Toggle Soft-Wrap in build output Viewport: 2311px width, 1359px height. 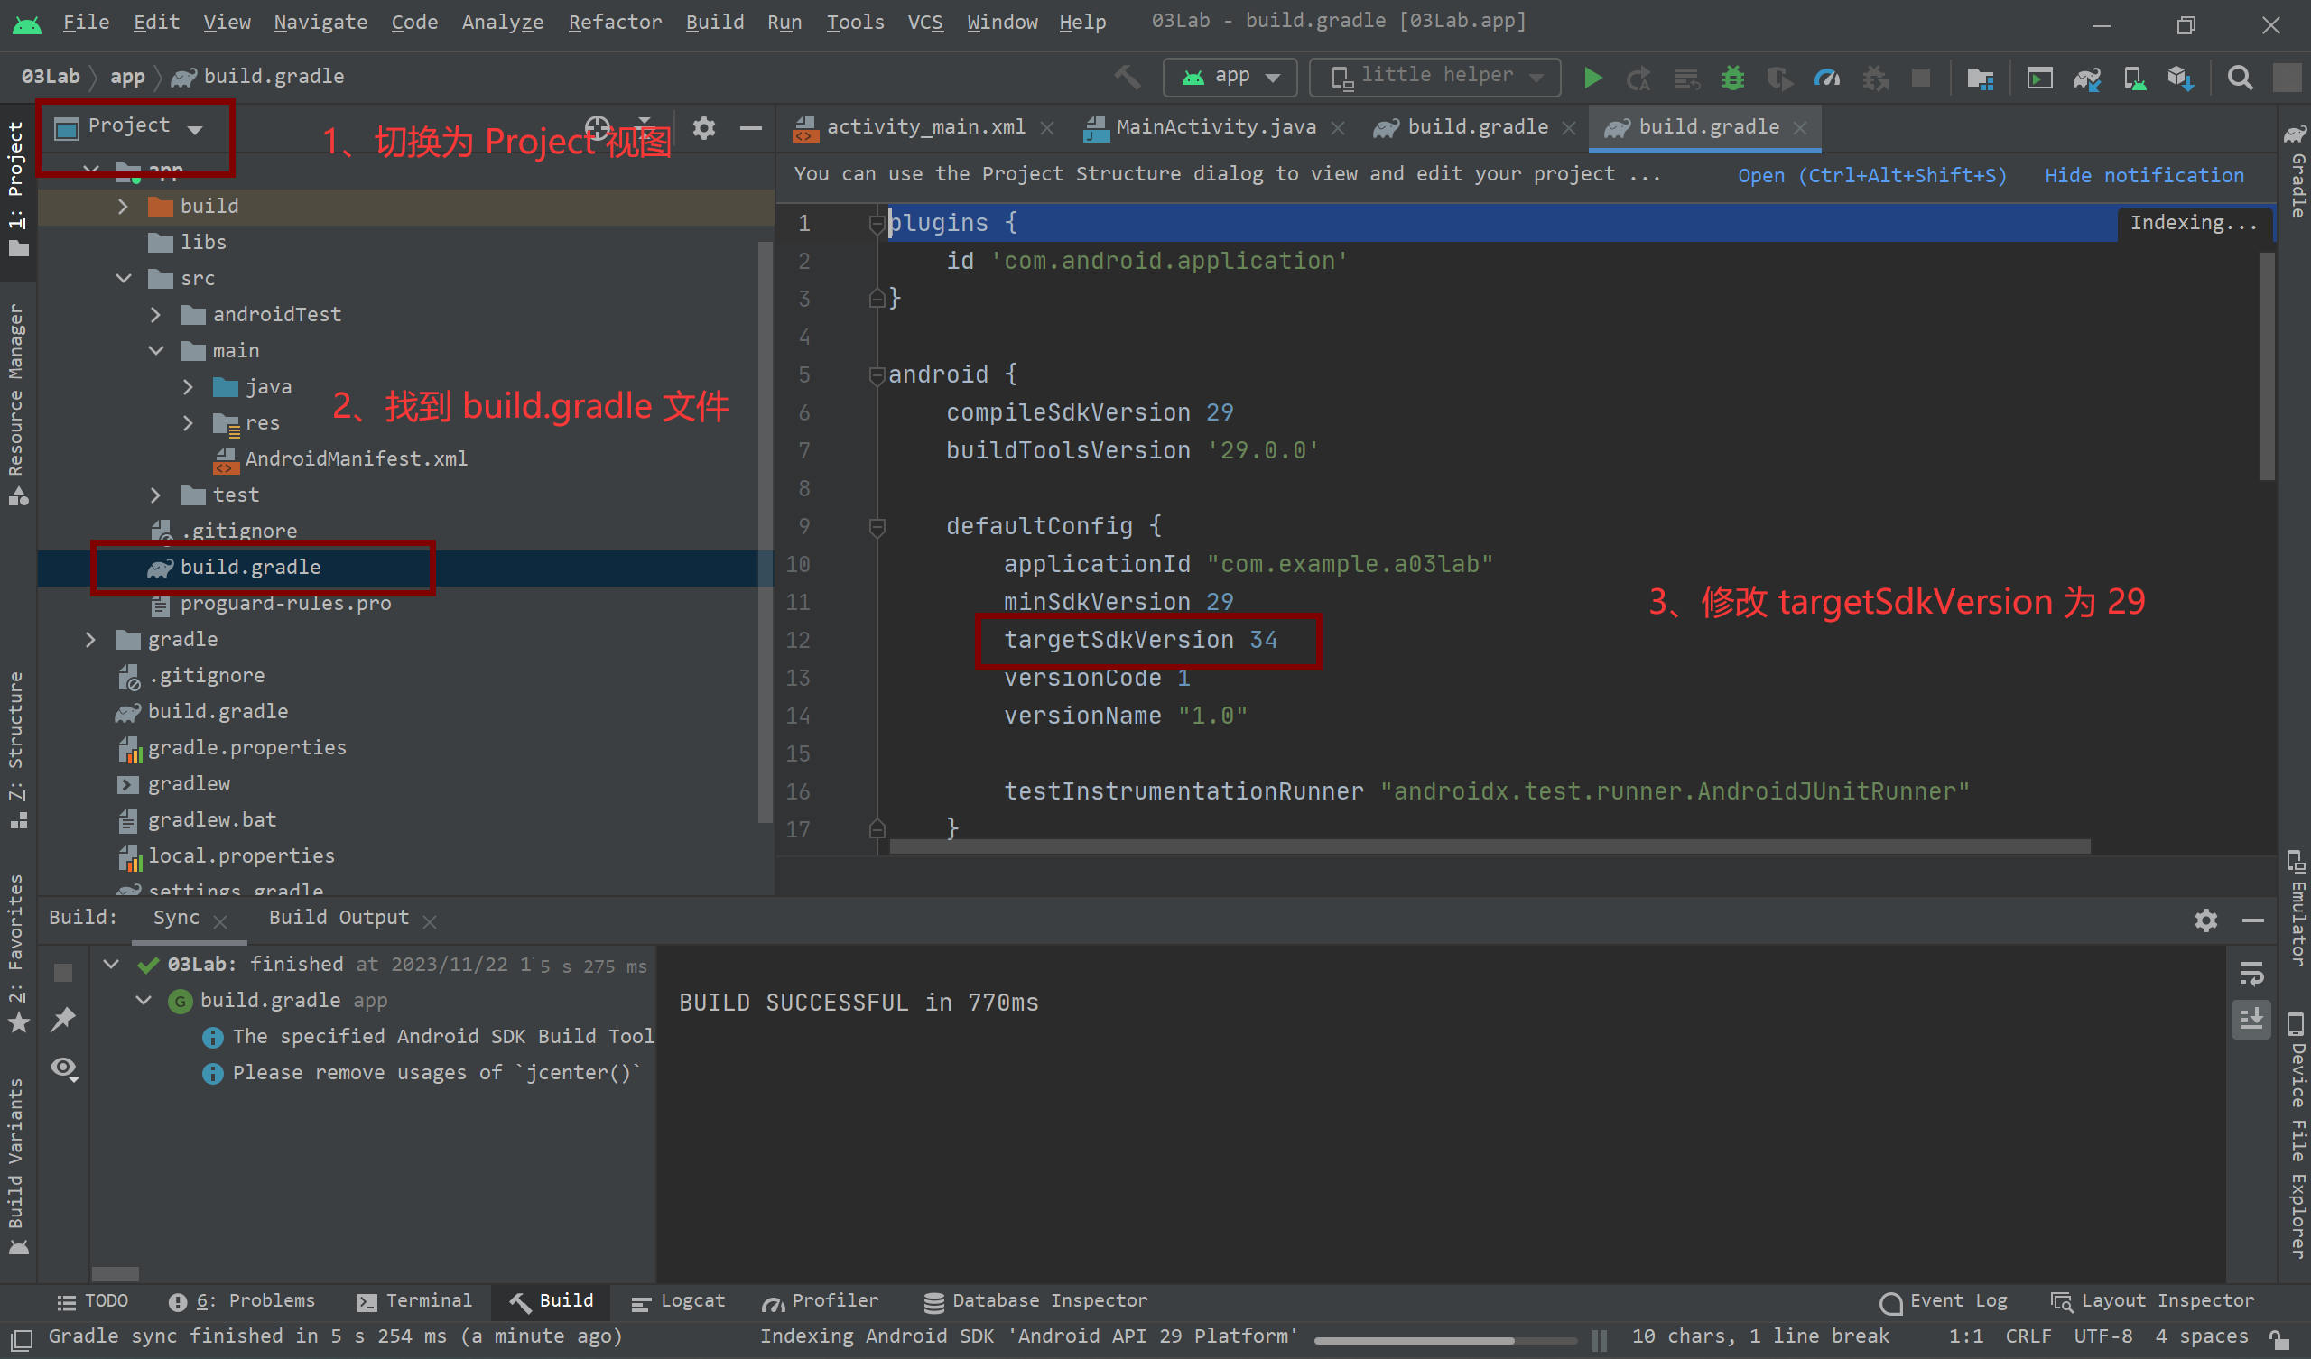click(2251, 973)
